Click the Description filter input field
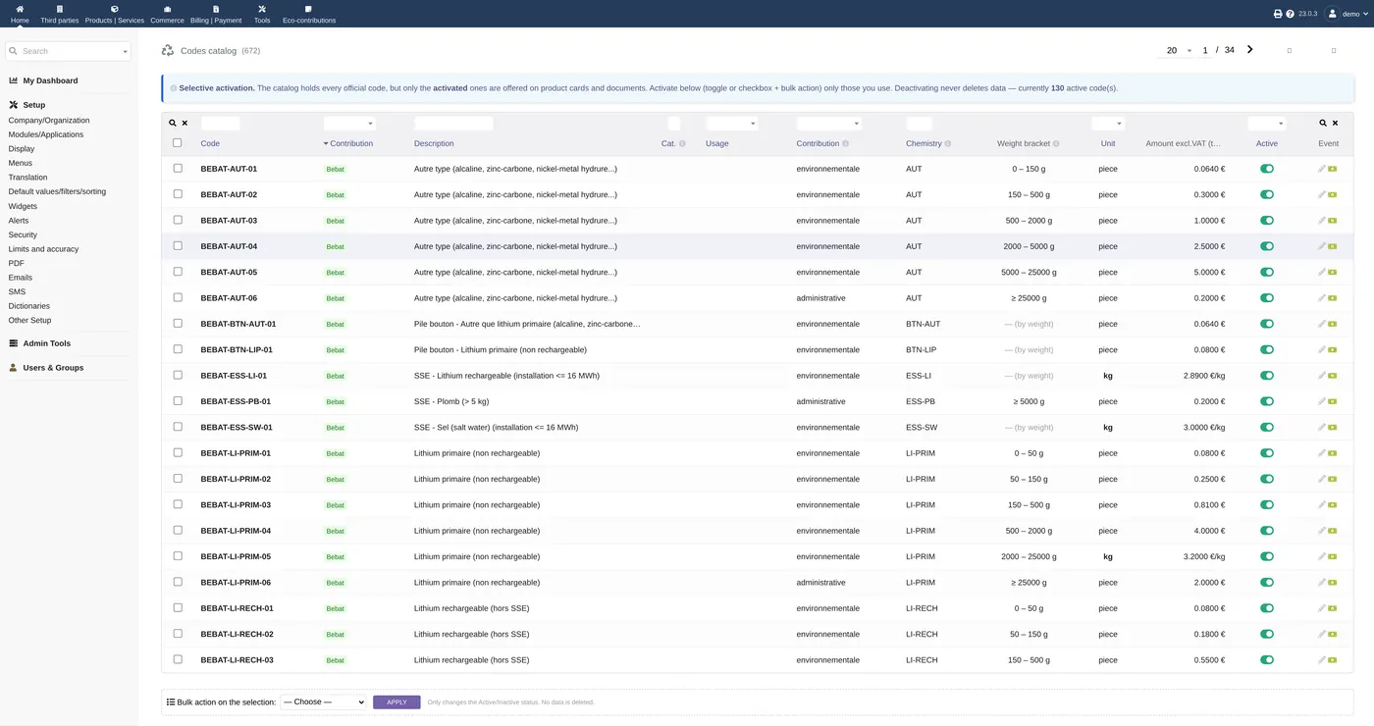The height and width of the screenshot is (726, 1374). 453,124
